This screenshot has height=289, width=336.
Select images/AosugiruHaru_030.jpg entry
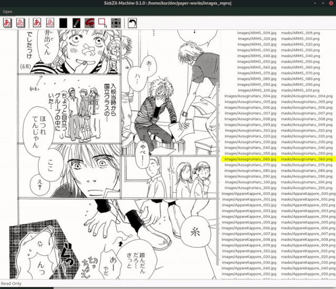(250, 142)
